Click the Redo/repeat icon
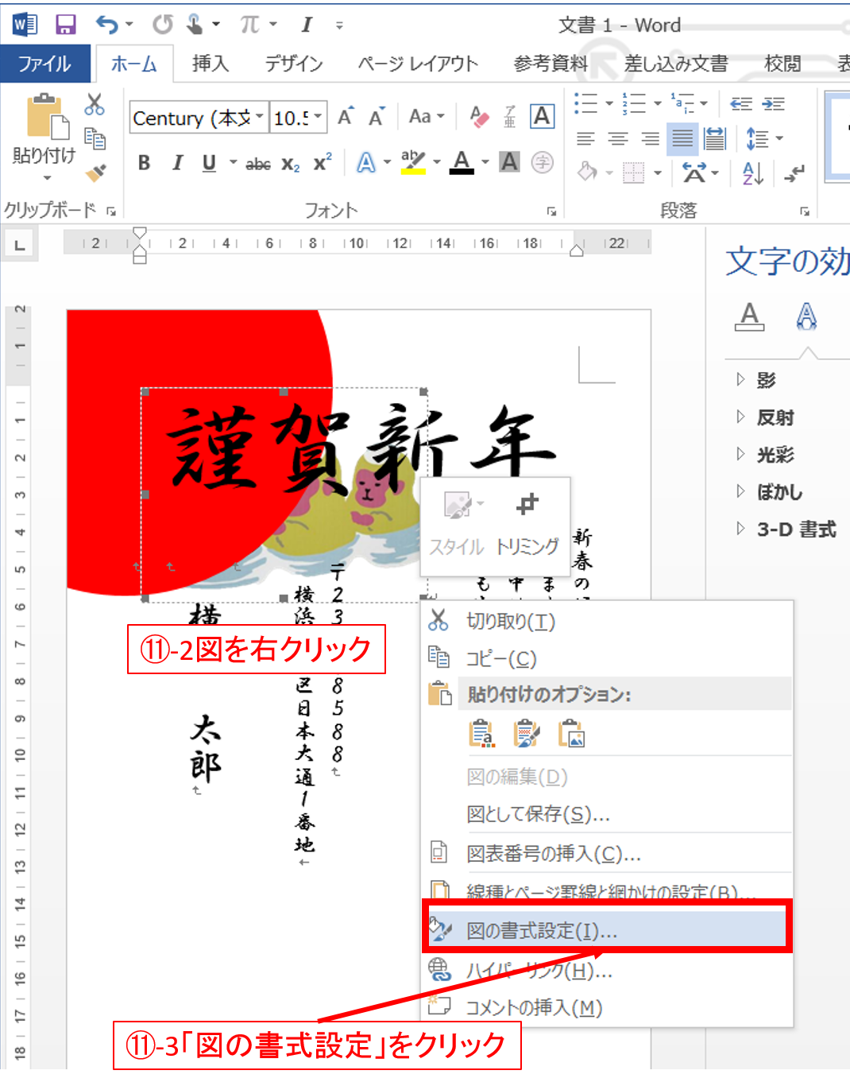The width and height of the screenshot is (850, 1082). (163, 25)
